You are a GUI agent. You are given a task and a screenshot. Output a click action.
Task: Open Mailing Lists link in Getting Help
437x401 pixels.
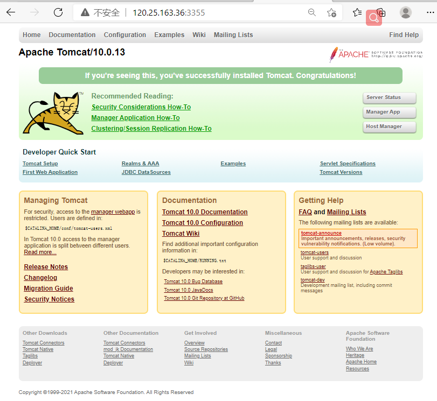coord(346,212)
